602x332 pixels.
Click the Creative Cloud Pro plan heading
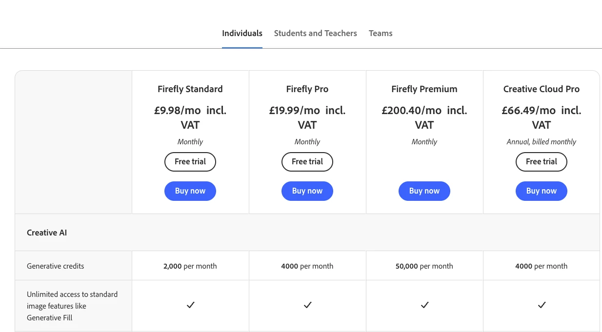tap(542, 89)
